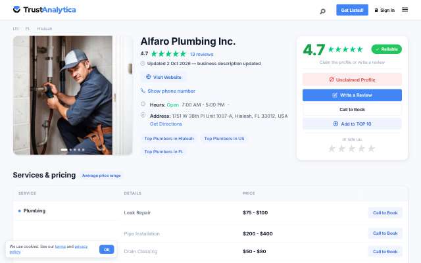Open the 13 reviews link

tap(202, 54)
